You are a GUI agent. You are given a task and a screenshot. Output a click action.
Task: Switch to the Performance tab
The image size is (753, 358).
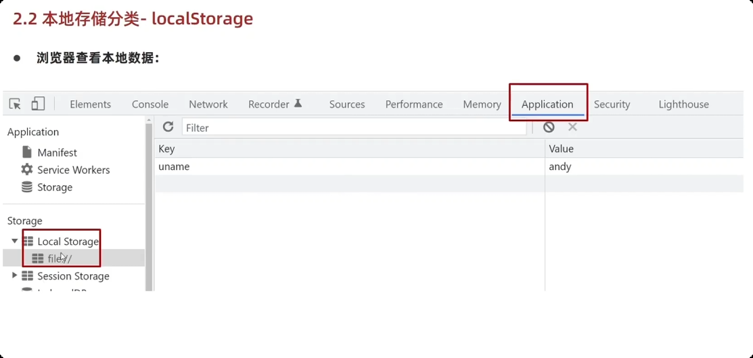pyautogui.click(x=414, y=104)
